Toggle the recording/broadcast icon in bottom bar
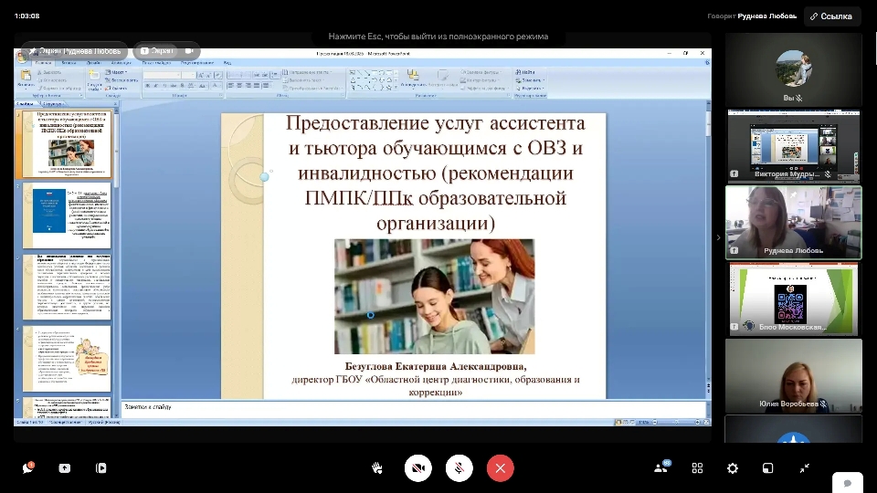Image resolution: width=877 pixels, height=493 pixels. click(100, 468)
